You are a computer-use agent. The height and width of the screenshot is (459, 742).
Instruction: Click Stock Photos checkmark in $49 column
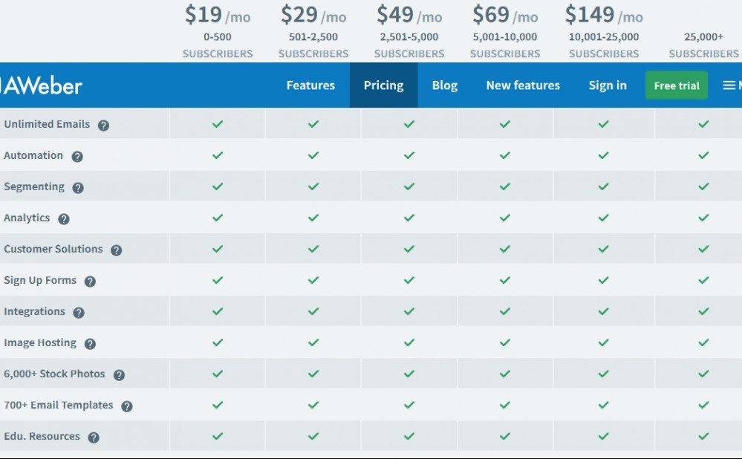tap(409, 374)
